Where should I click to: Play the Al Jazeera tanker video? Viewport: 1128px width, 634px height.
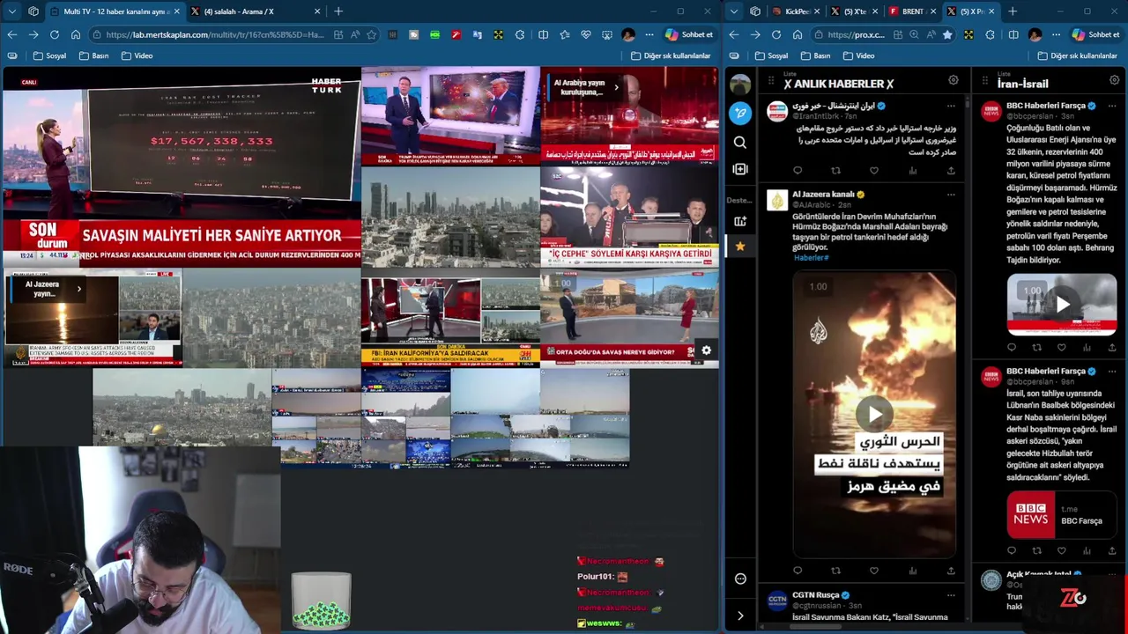coord(874,414)
